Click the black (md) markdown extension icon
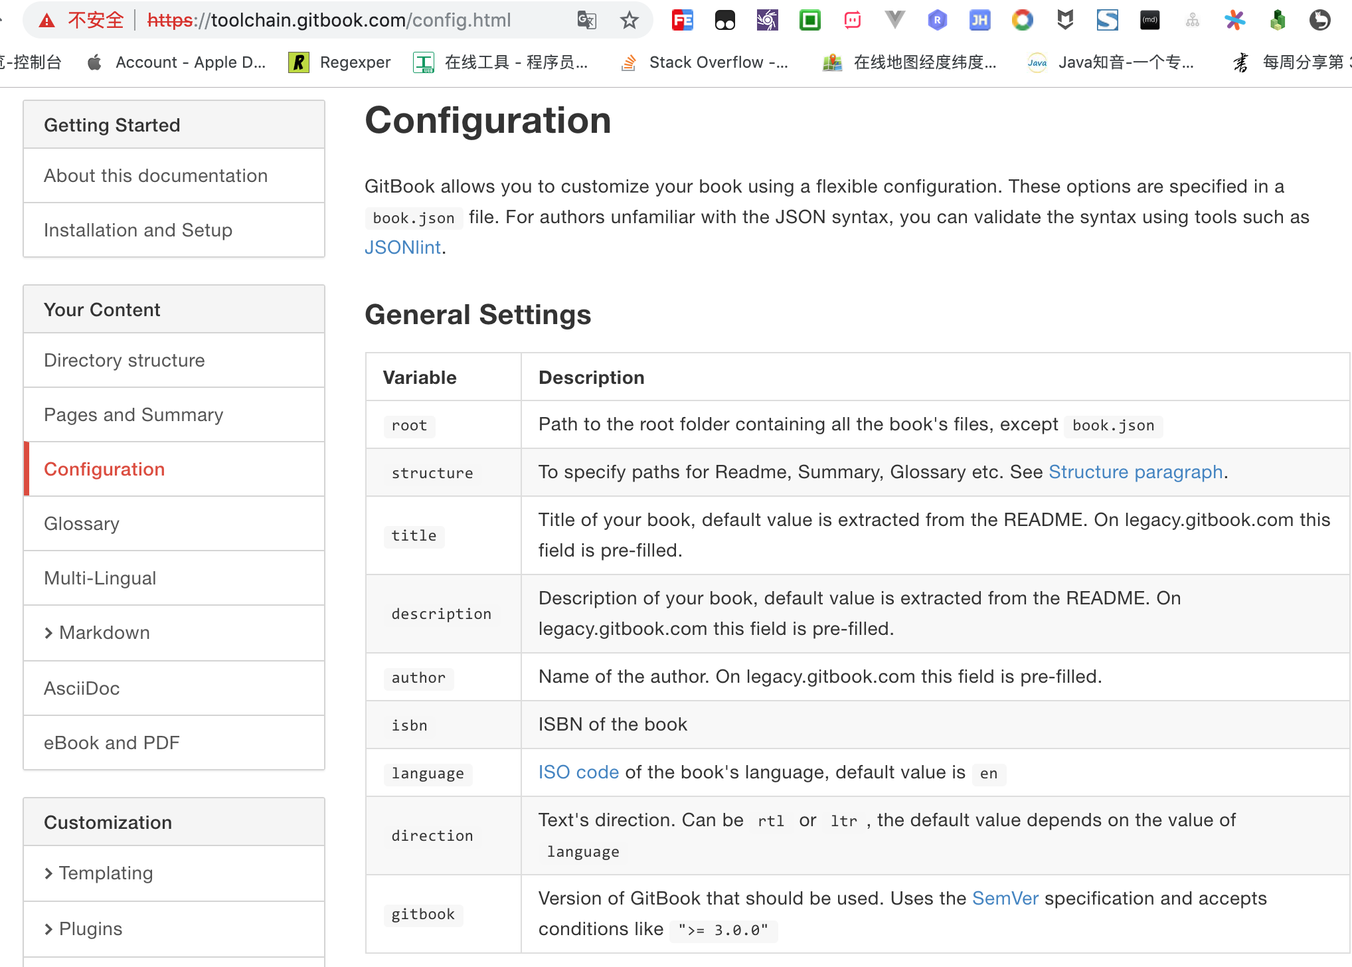Screen dimensions: 1352x967 point(1149,21)
